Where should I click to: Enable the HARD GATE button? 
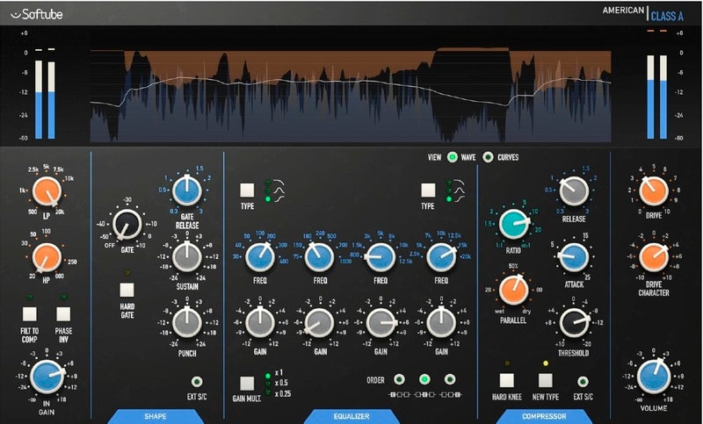click(127, 289)
